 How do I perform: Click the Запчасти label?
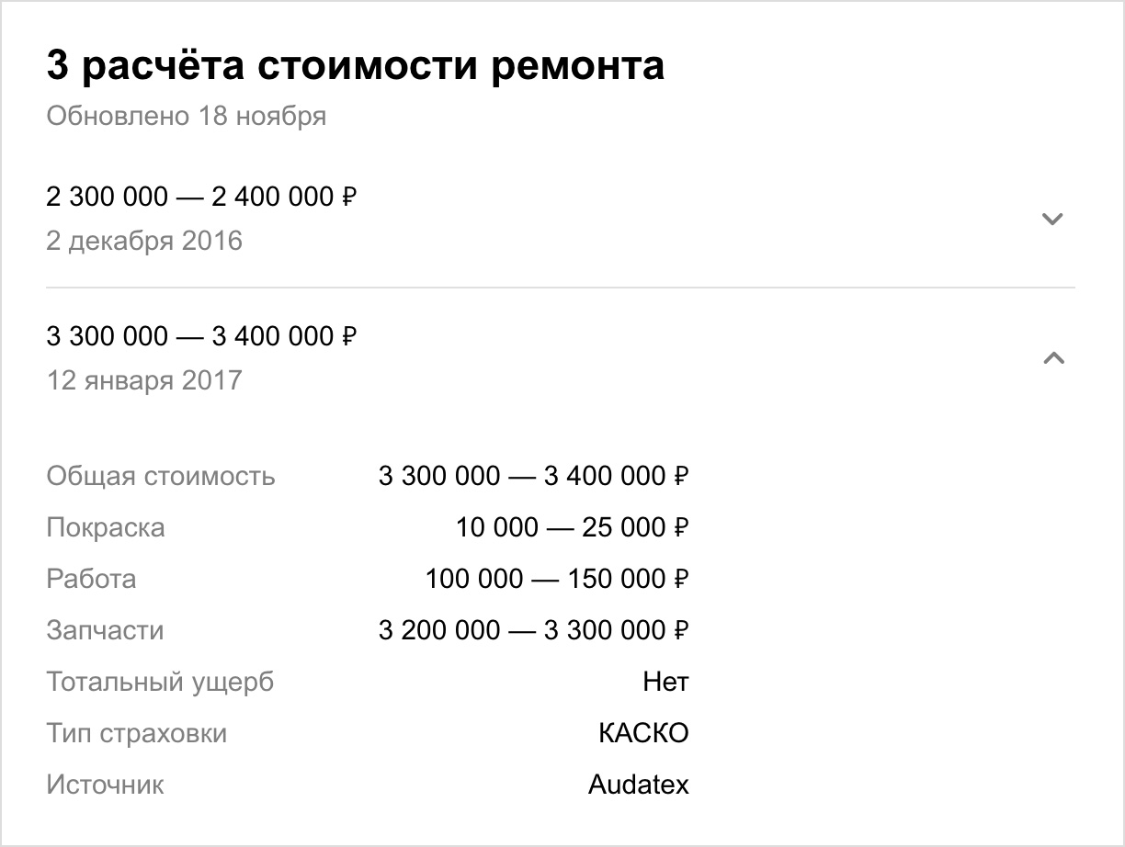(105, 631)
